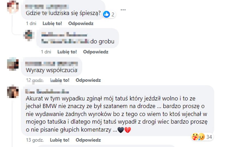Like the long comment about the BMW accident
Screen dimensions: 229x147
coord(60,140)
